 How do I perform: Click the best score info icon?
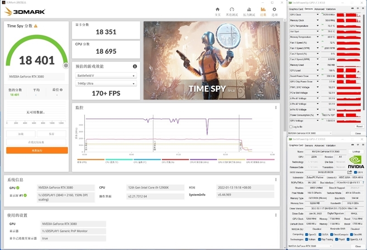pyautogui.click(x=61, y=89)
